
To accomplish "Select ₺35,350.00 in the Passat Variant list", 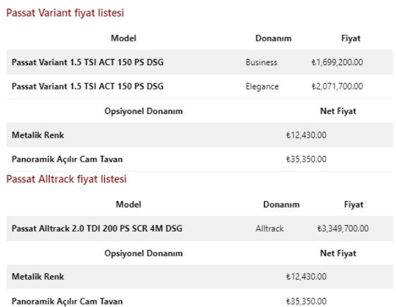I will point(306,159).
